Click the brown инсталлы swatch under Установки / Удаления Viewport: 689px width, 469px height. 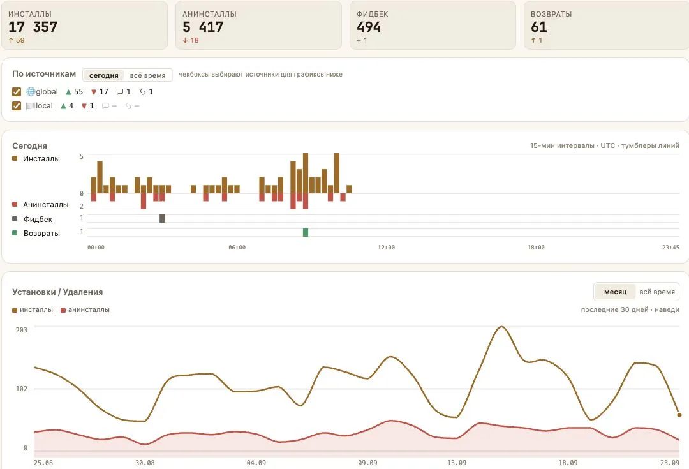(15, 310)
